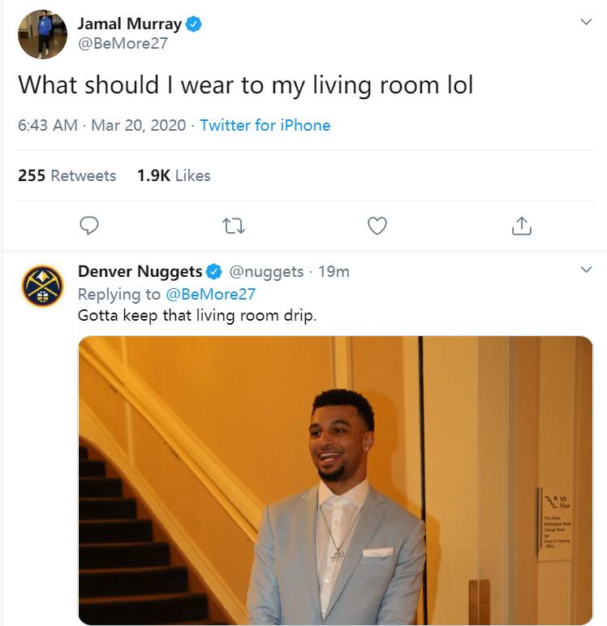Like the tweet with the heart icon
Screen dimensions: 607x626
tap(377, 226)
